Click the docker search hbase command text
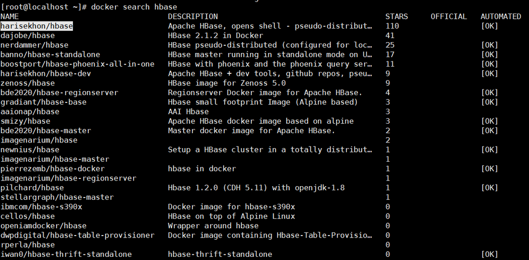The image size is (529, 260). [134, 7]
